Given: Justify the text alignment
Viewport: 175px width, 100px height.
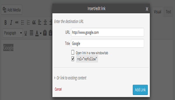Looking at the screenshot, I should click(31, 33).
